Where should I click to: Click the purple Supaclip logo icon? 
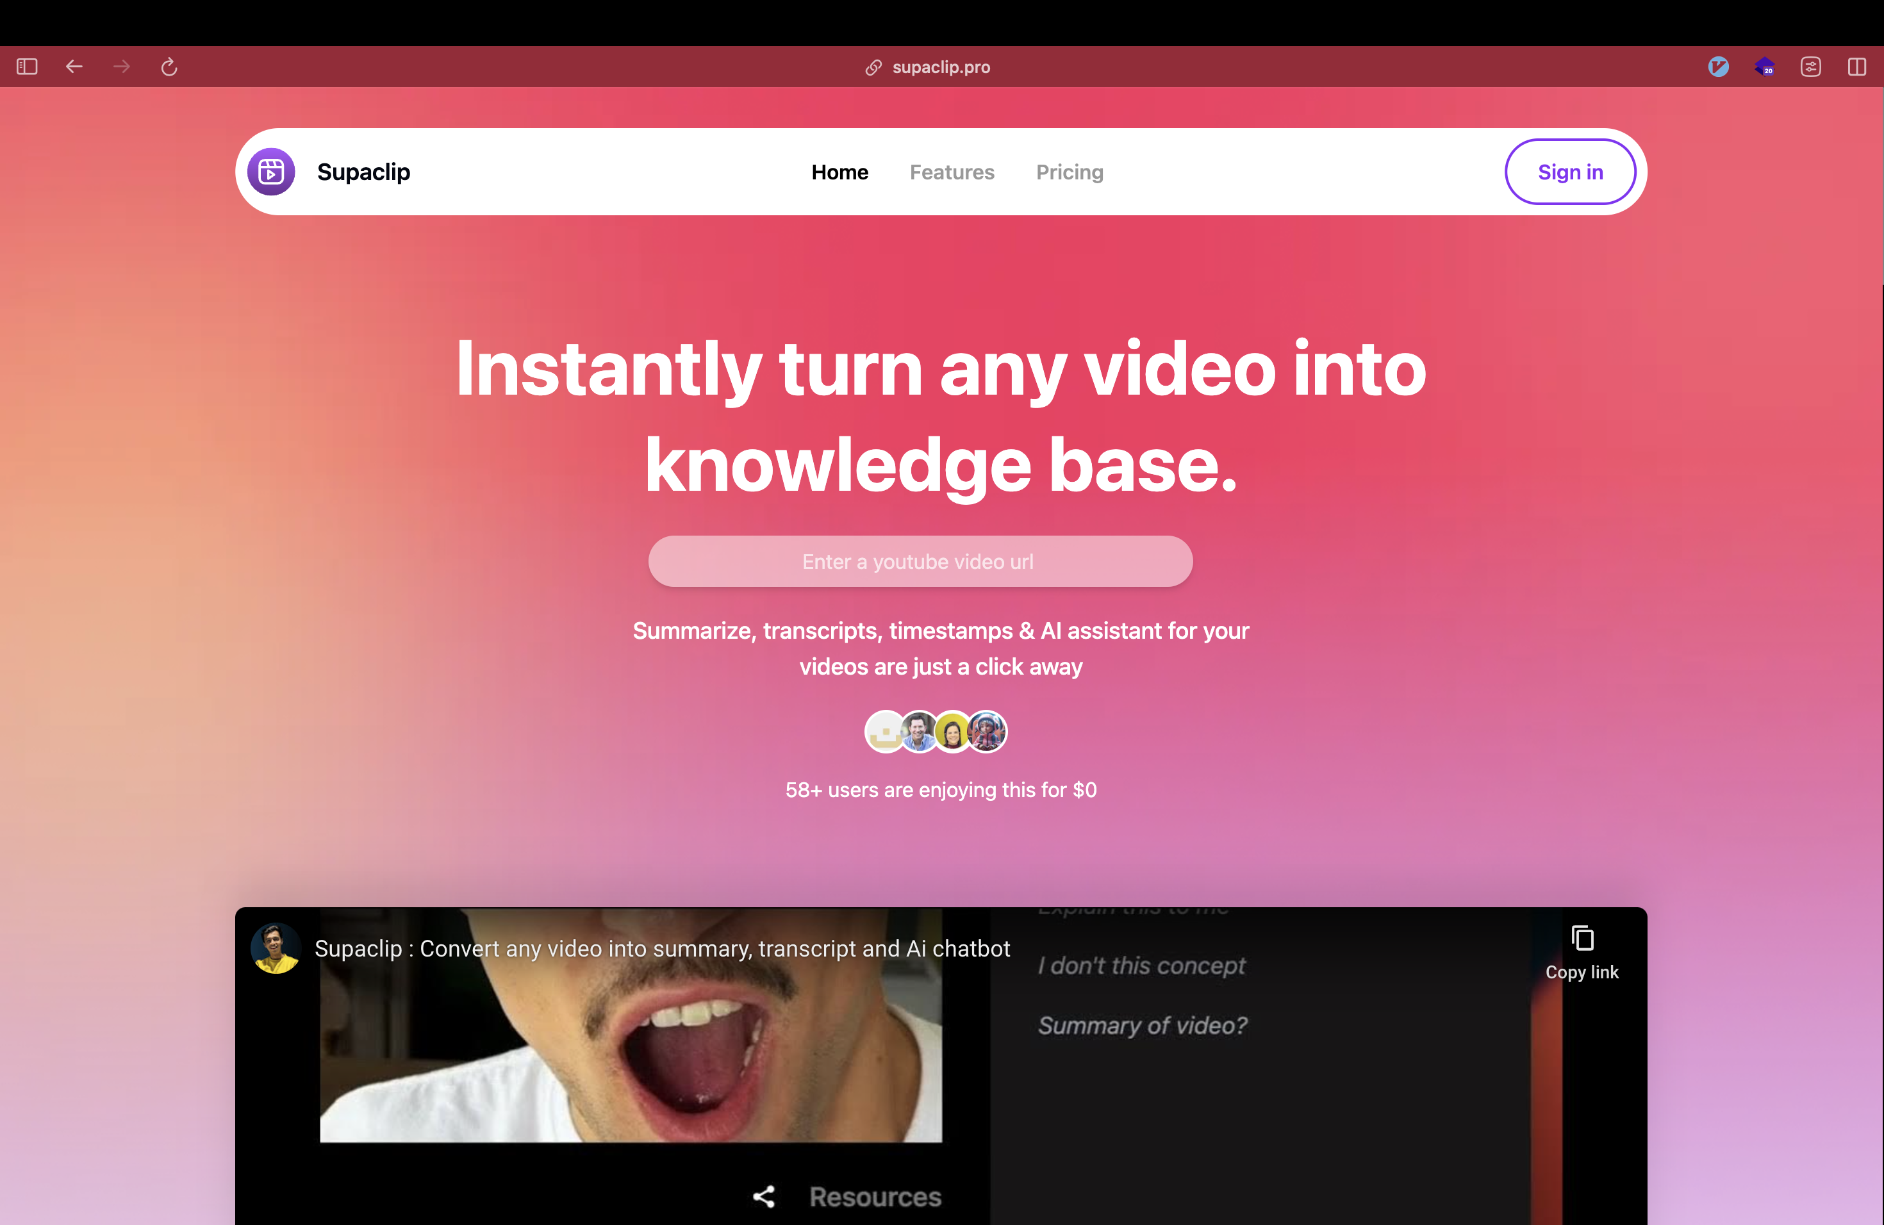coord(272,172)
